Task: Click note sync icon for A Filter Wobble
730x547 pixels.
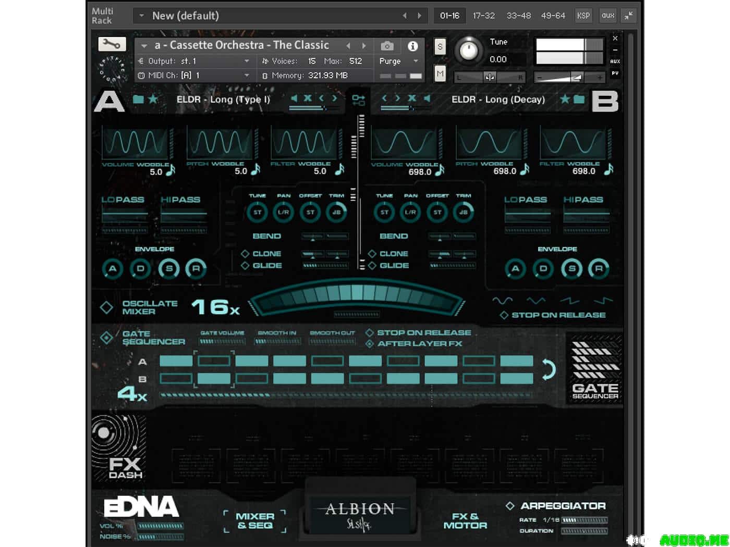Action: (339, 170)
